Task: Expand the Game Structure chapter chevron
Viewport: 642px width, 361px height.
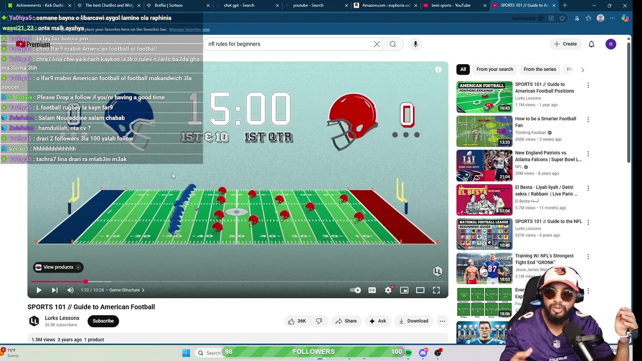Action: point(143,290)
